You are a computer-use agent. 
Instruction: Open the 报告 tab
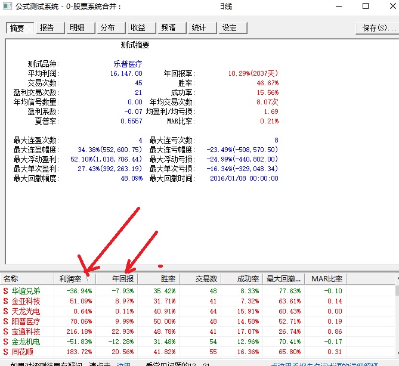click(x=50, y=28)
